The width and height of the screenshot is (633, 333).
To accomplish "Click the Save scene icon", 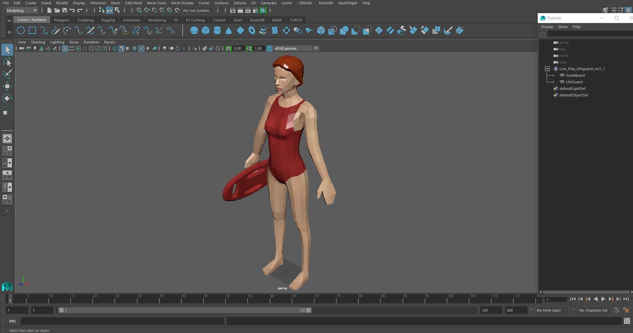I will point(65,11).
